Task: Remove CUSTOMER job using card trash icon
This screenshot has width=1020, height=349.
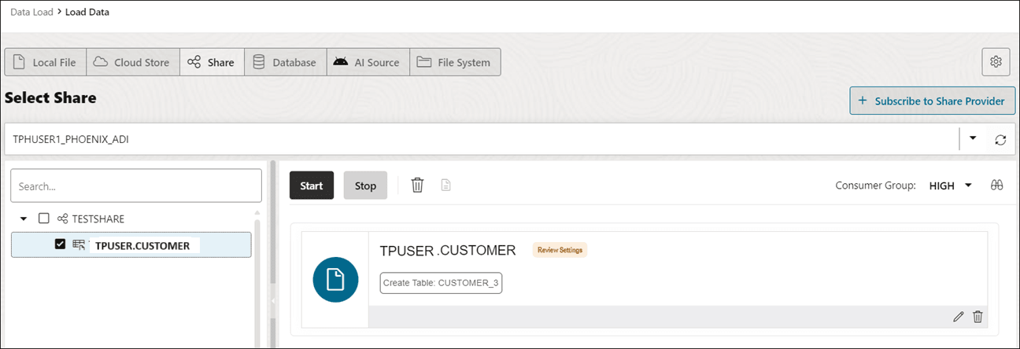Action: coord(978,316)
